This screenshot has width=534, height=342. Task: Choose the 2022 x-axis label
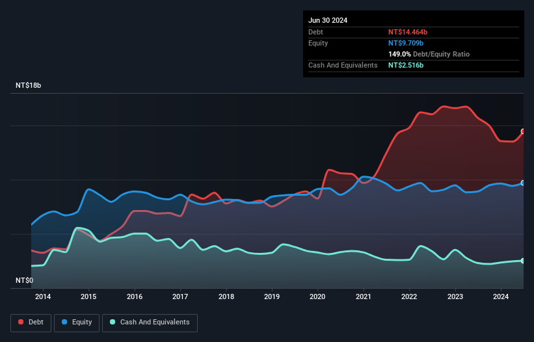410,297
